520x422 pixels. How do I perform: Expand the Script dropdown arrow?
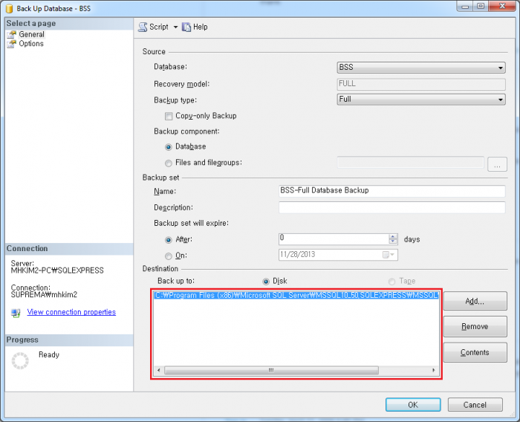coord(176,27)
